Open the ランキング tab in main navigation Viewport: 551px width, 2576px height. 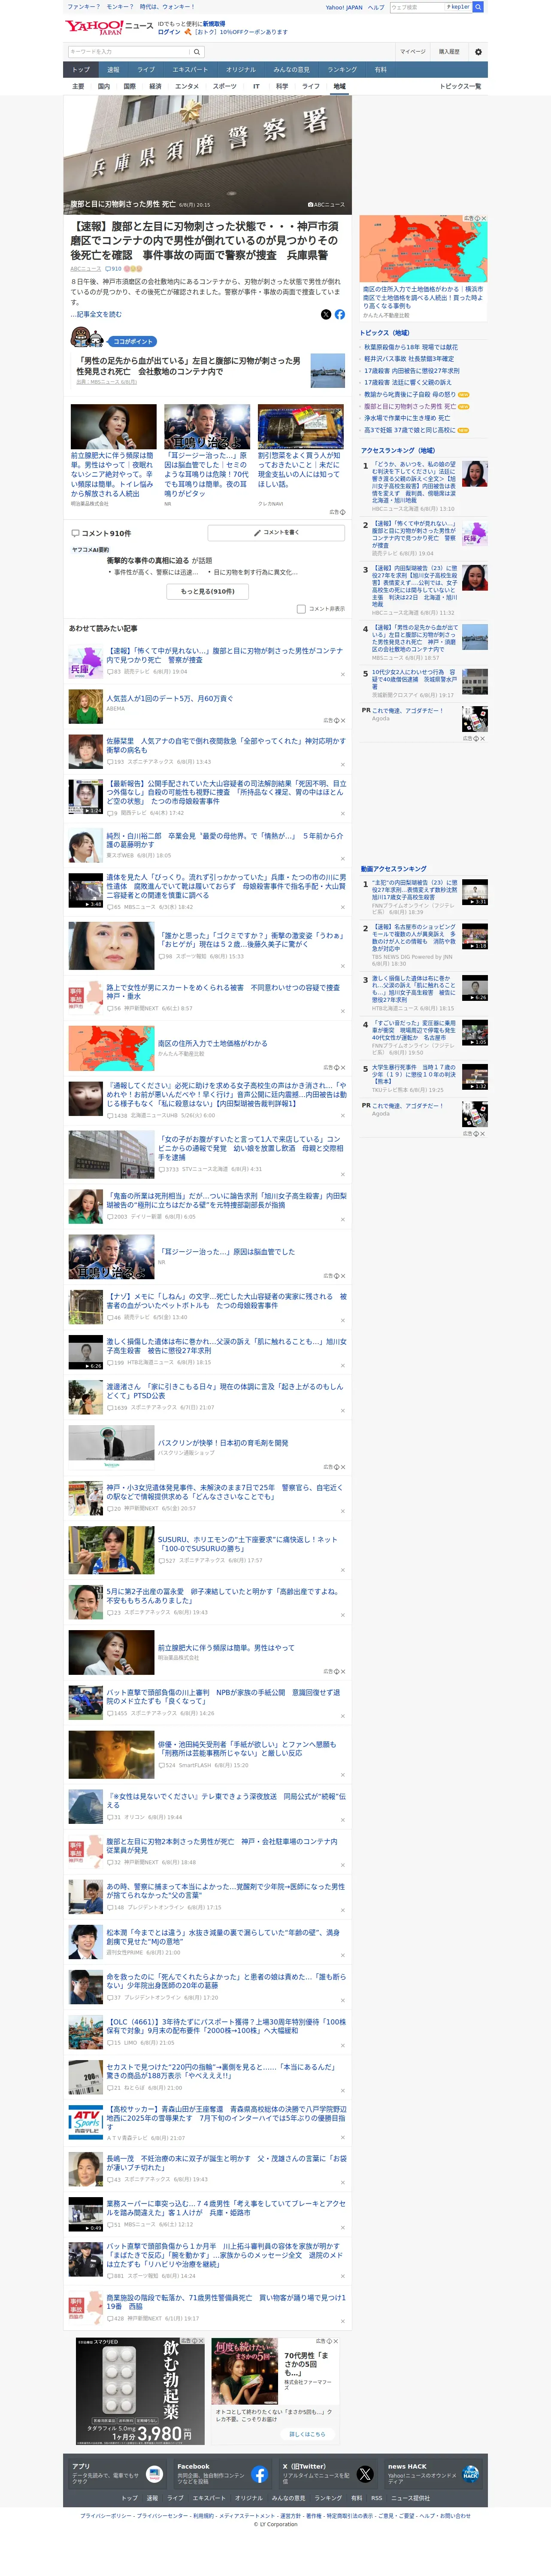click(342, 70)
